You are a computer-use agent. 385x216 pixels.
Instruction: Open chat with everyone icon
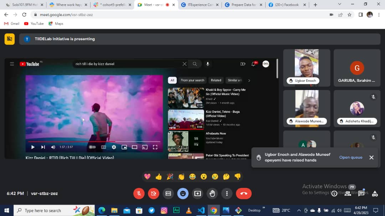pyautogui.click(x=361, y=194)
